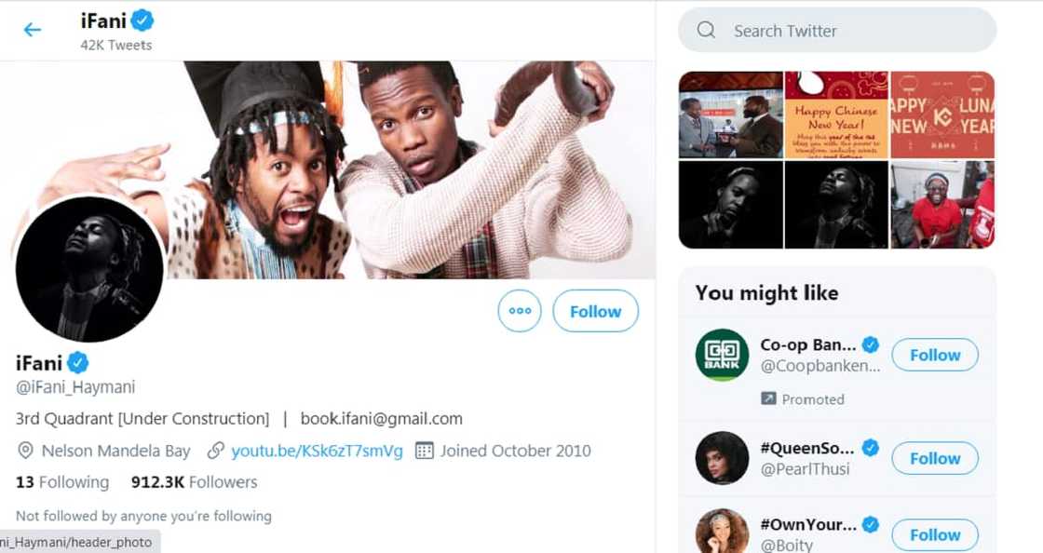Click the location pin icon
Image resolution: width=1043 pixels, height=553 pixels.
coord(26,451)
